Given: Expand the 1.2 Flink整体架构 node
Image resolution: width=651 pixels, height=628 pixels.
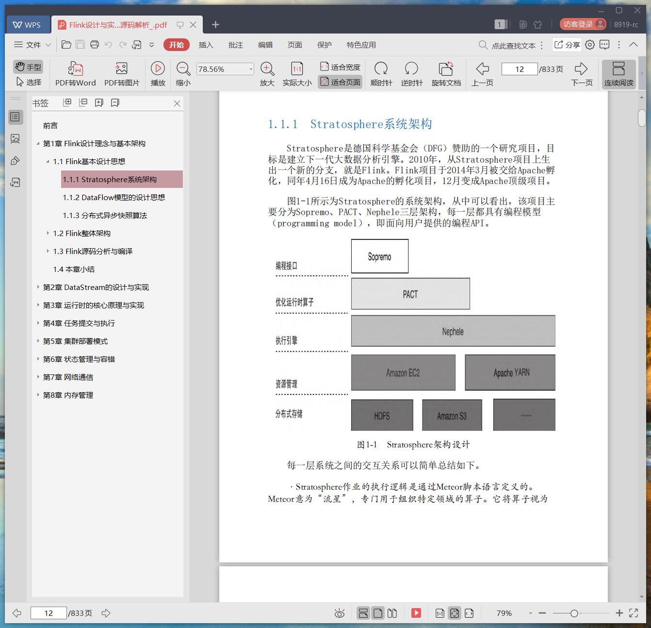Looking at the screenshot, I should tap(48, 233).
